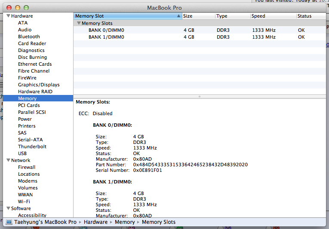
Task: Open the SAS hardware entry
Action: 22,133
